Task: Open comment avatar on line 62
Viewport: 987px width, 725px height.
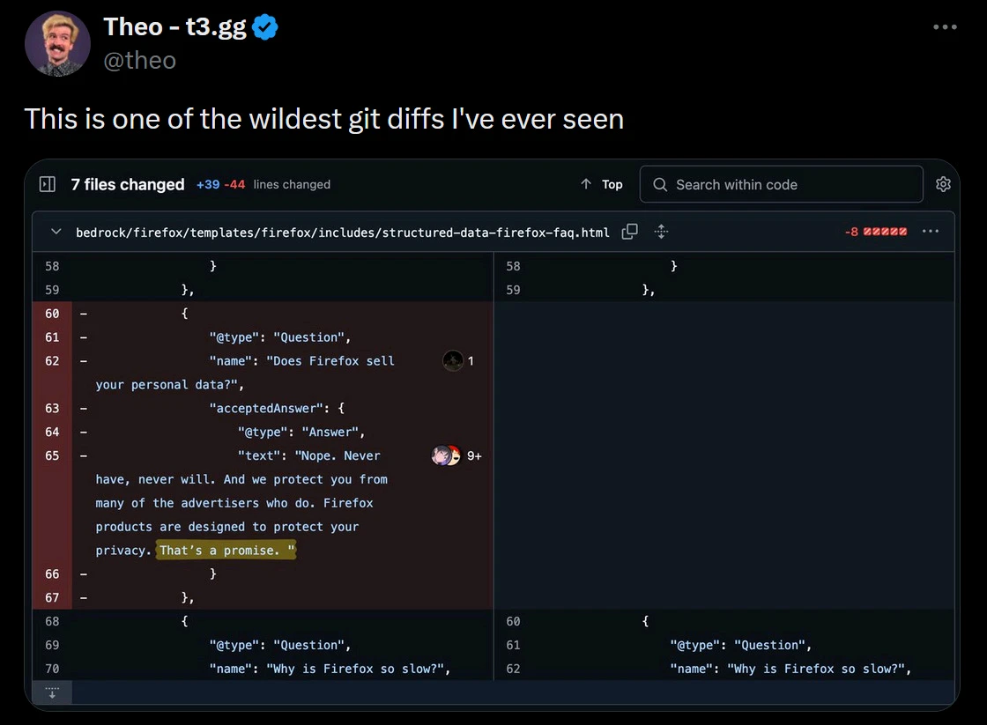Action: [x=453, y=360]
